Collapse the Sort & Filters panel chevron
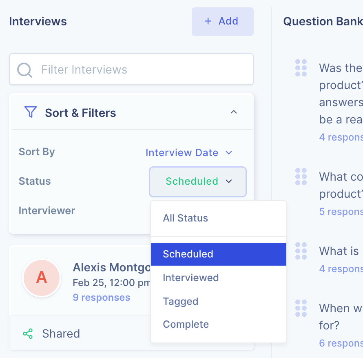Screen dimensions: 363x358 coord(234,112)
